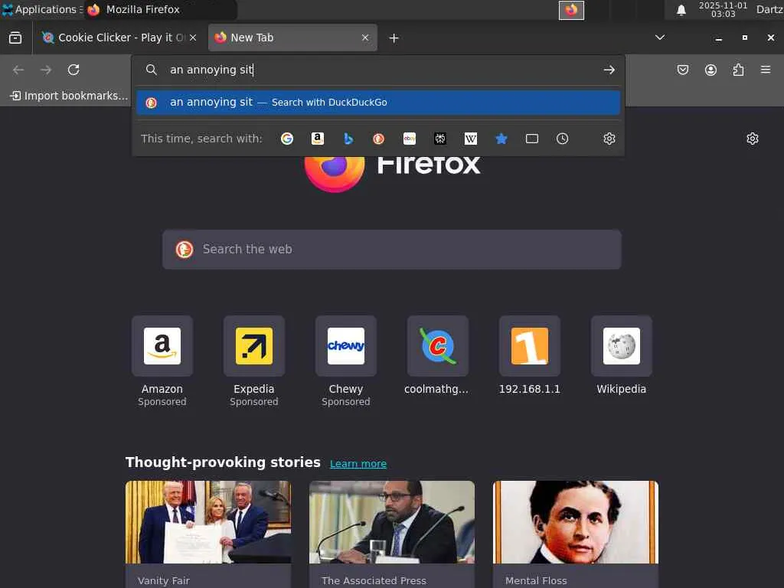Search bookmarks via the star icon
The width and height of the screenshot is (784, 588).
point(501,139)
